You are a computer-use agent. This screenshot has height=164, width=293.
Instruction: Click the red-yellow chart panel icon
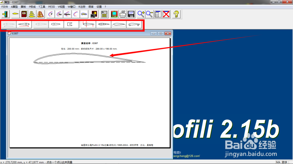point(94,14)
